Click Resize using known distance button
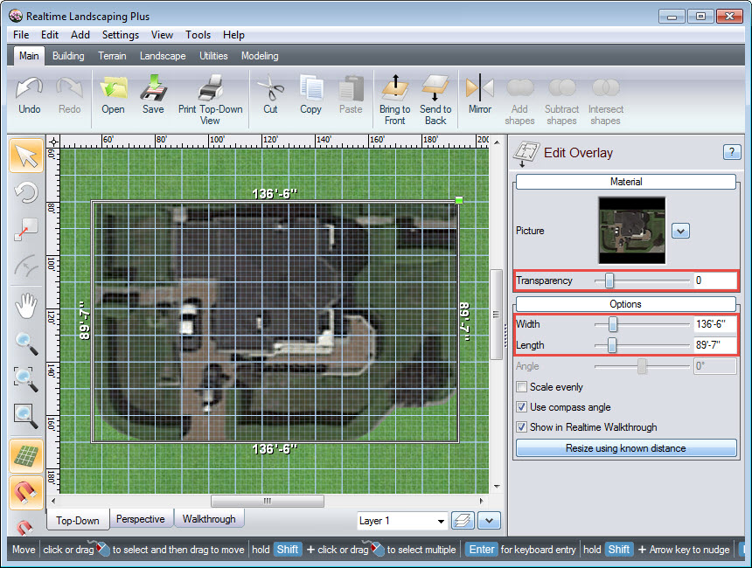752x568 pixels. [626, 448]
